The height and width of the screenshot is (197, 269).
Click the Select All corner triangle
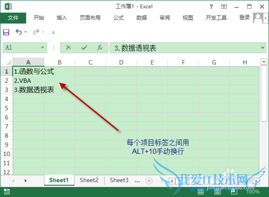[x=9, y=62]
